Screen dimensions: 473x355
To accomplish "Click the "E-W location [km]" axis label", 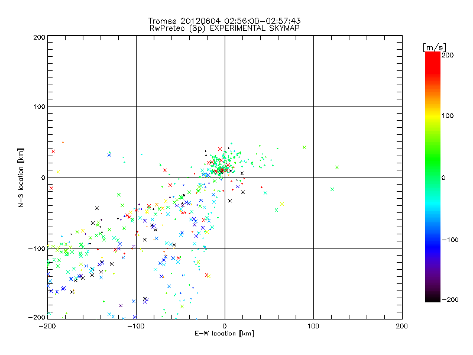I will 224,334.
